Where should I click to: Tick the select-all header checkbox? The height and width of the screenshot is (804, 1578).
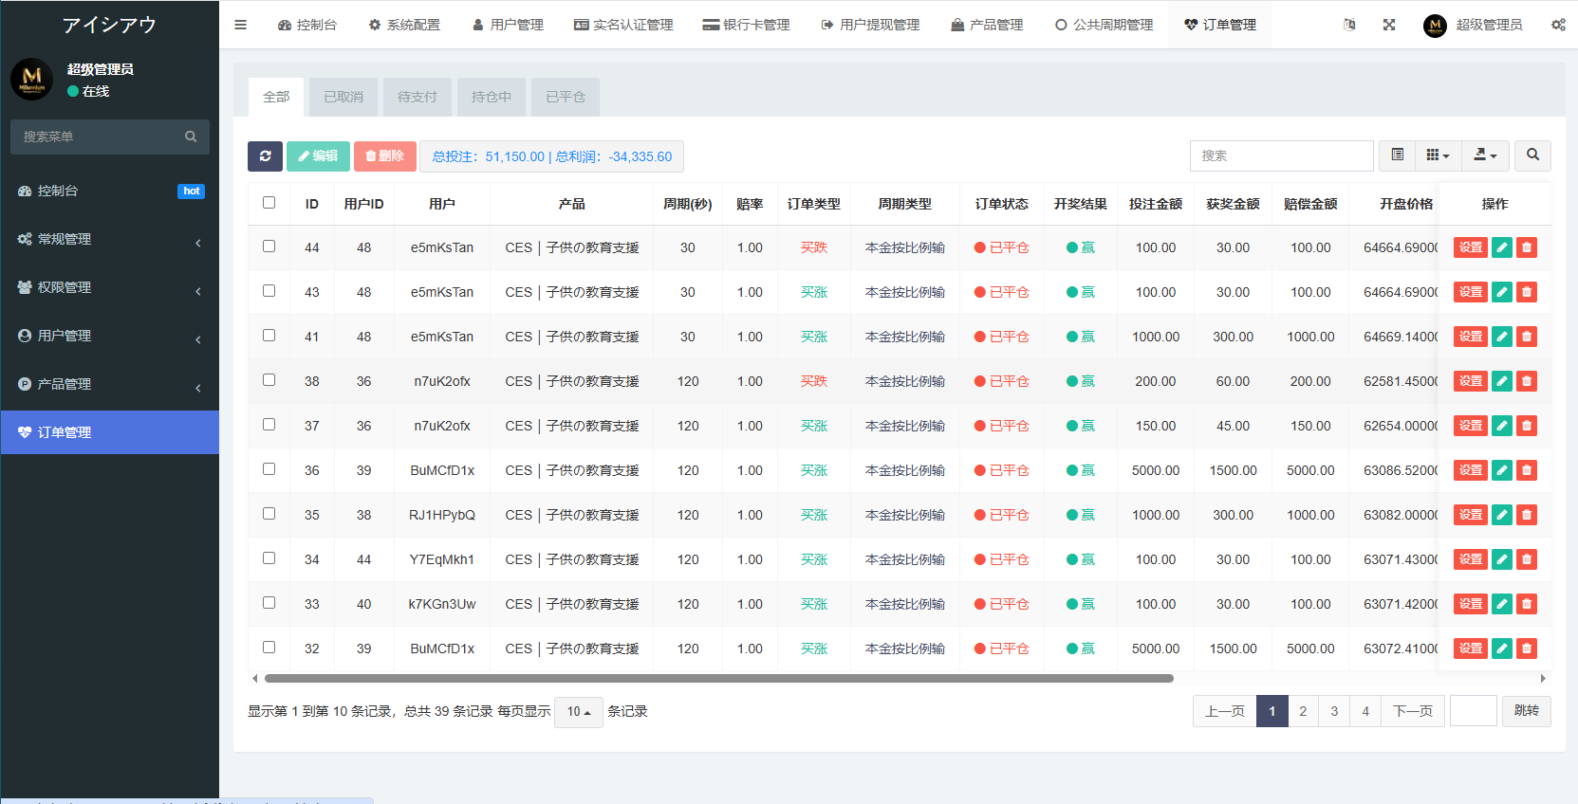[x=269, y=203]
